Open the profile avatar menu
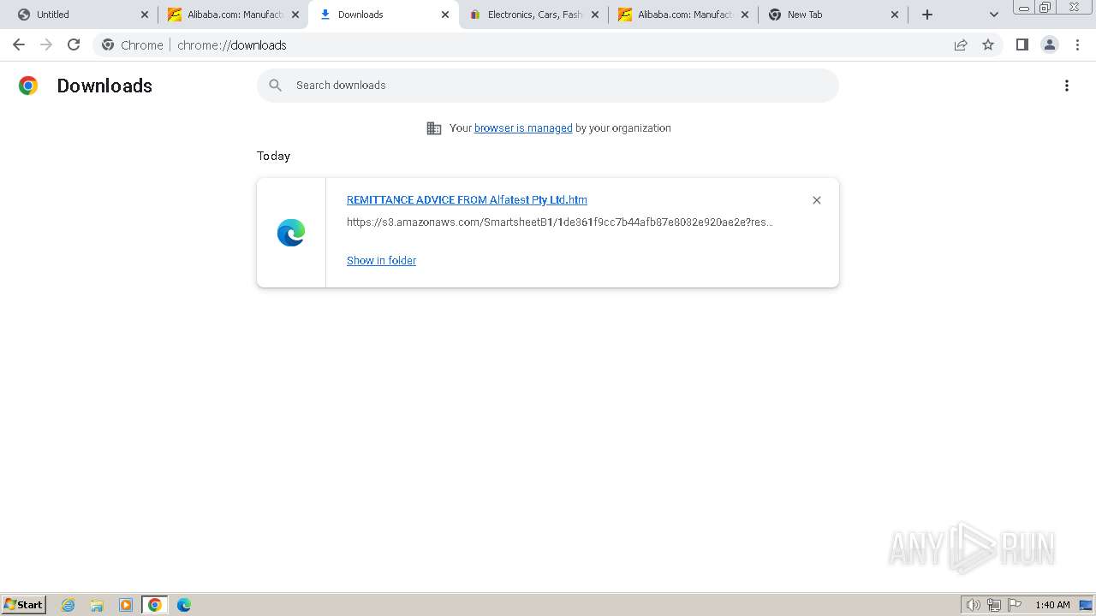 1050,44
